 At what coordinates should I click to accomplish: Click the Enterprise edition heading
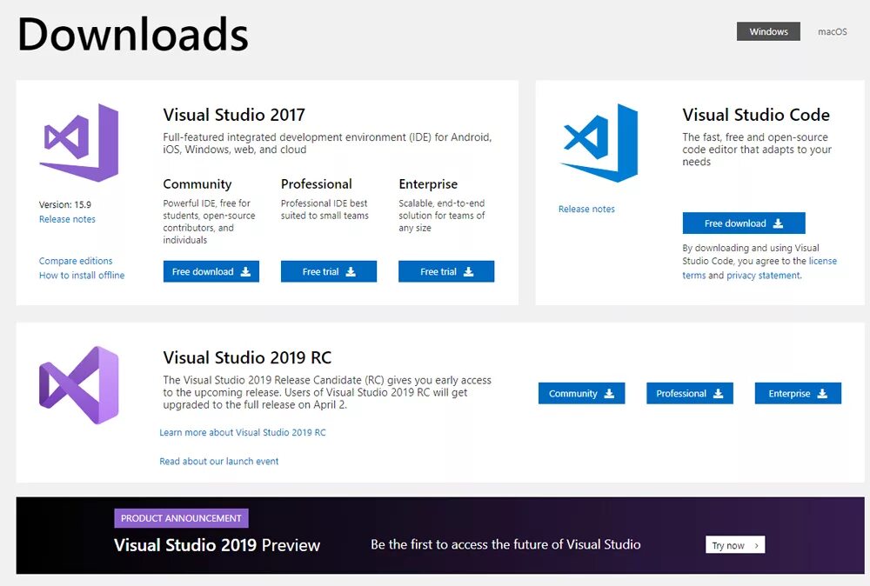428,184
